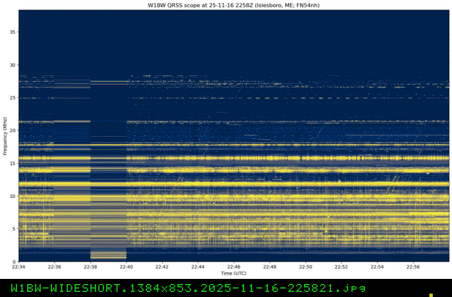Click the 22:38 time tick label
Screen dimensions: 452x297
pyautogui.click(x=90, y=267)
